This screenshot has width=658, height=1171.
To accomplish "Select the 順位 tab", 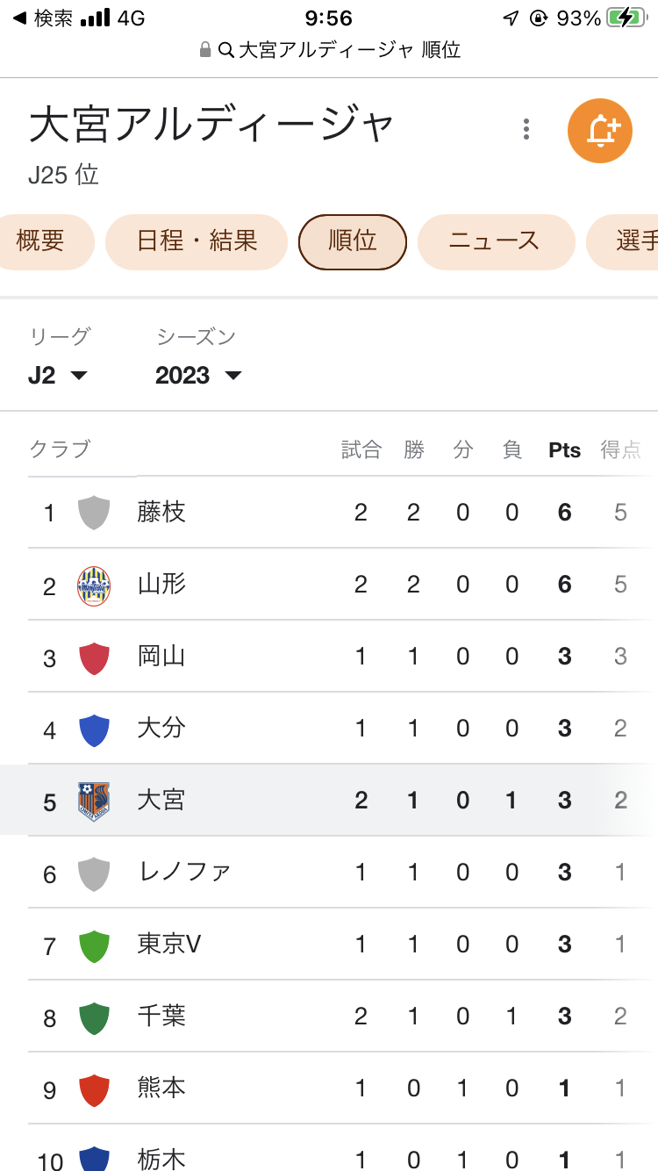I will tap(353, 241).
